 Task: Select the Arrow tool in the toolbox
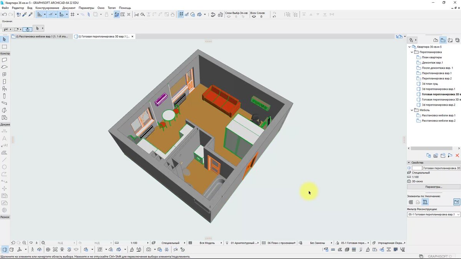pos(4,39)
